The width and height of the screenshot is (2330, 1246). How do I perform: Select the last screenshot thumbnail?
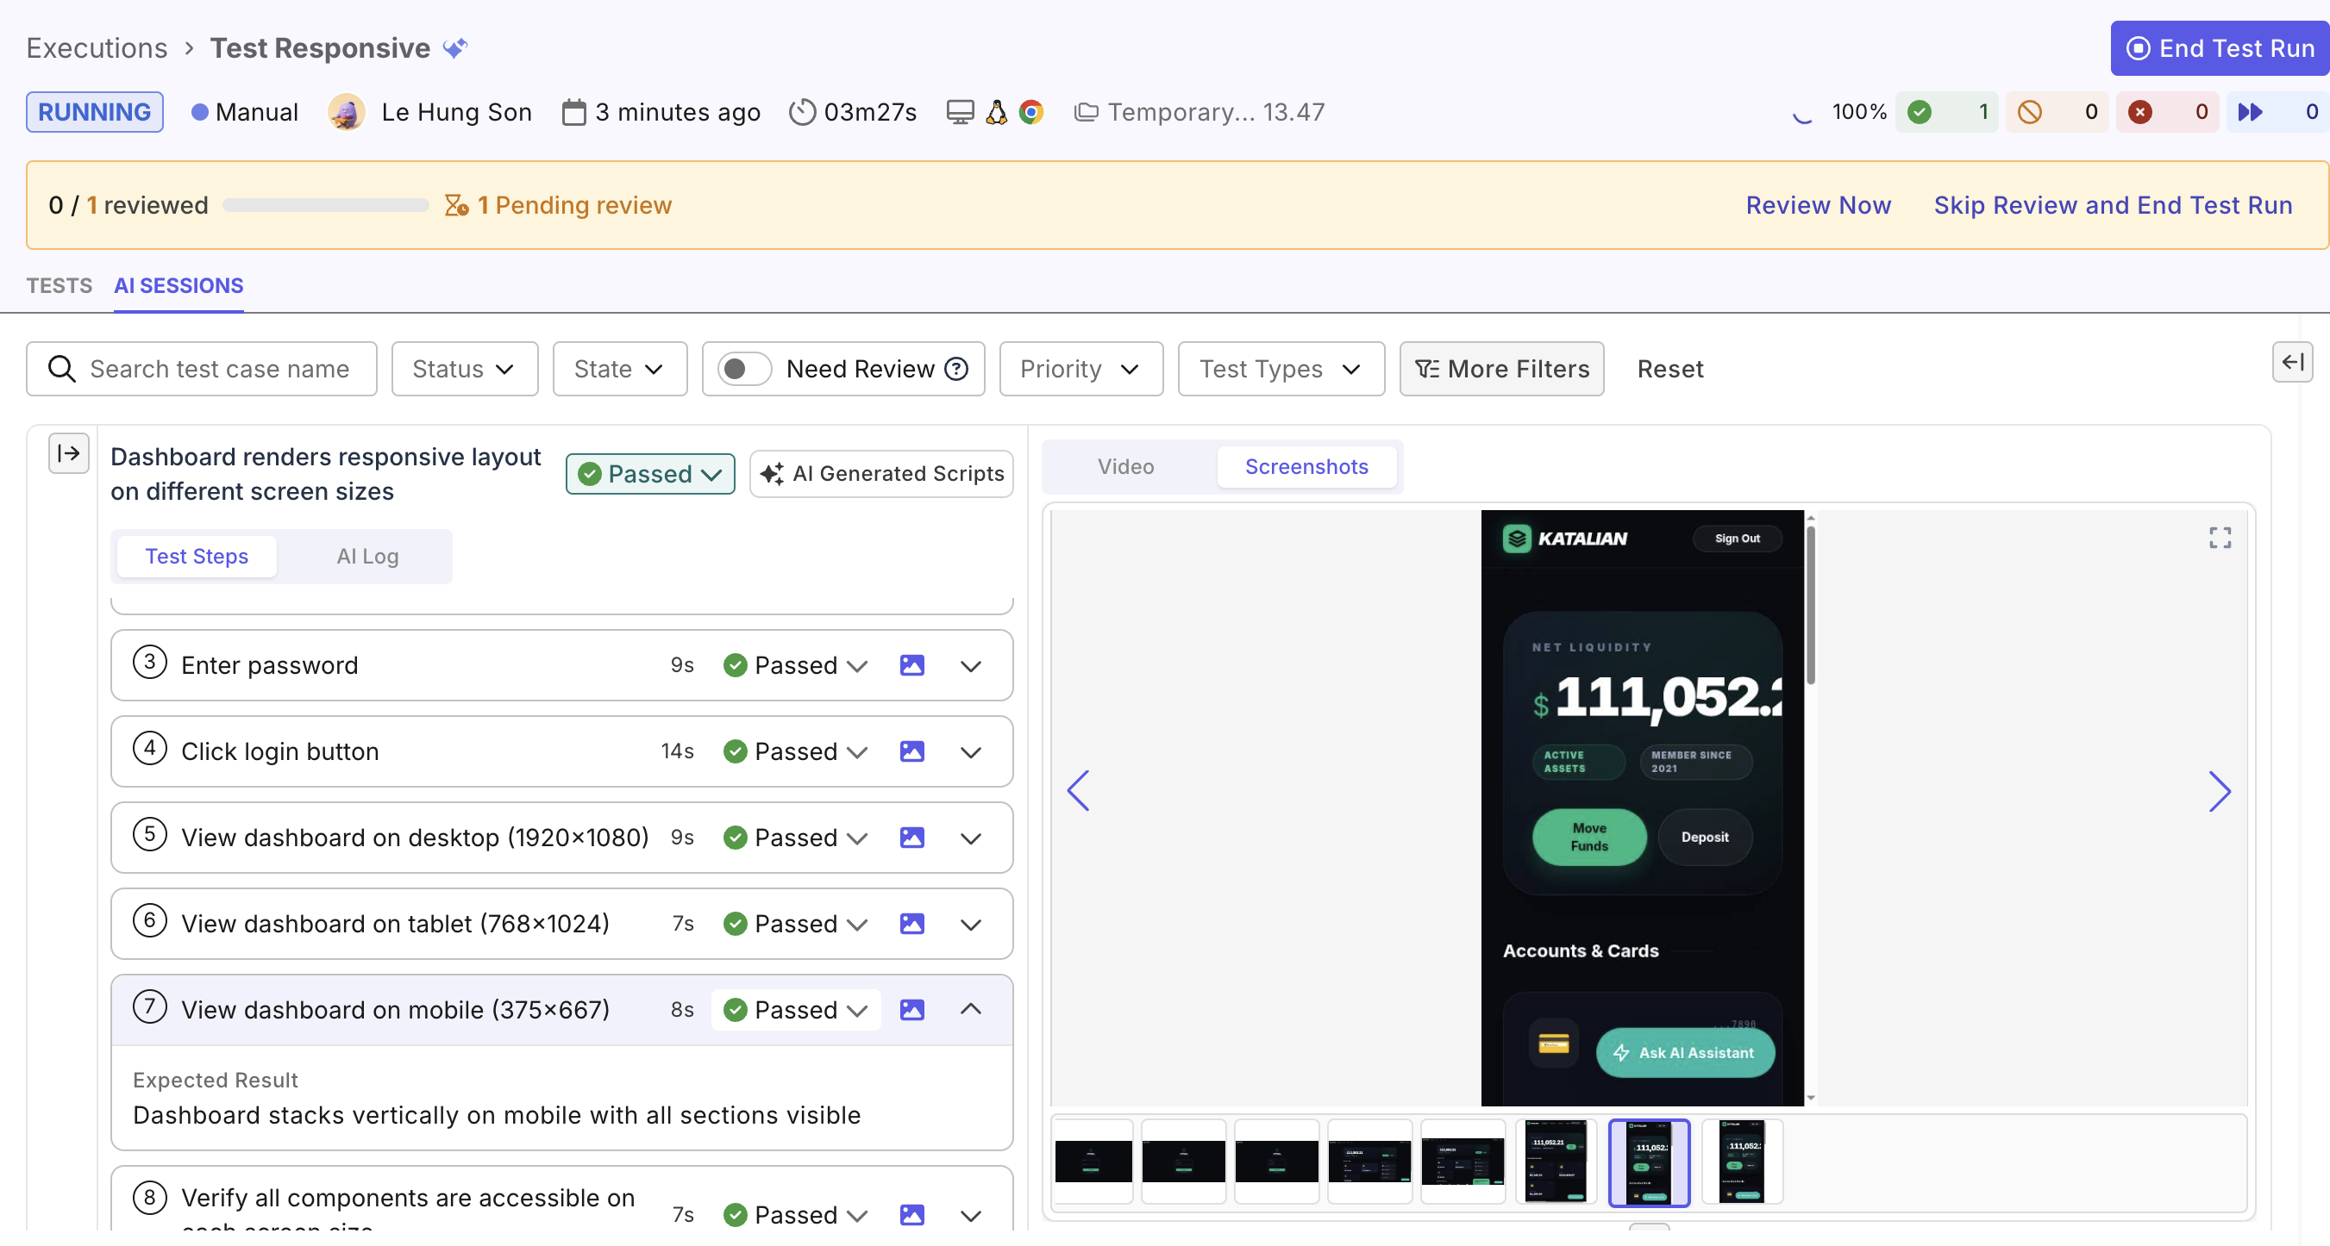[x=1742, y=1162]
